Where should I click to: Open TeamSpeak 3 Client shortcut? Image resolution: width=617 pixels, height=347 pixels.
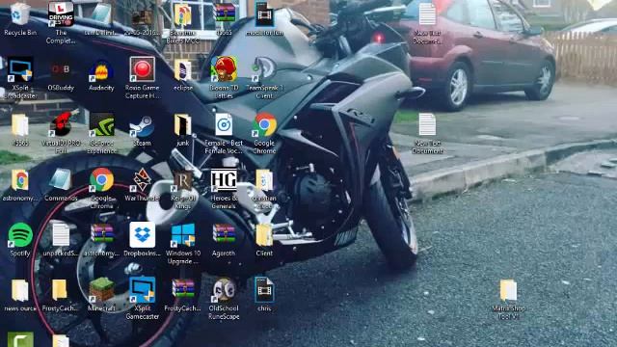pos(264,69)
